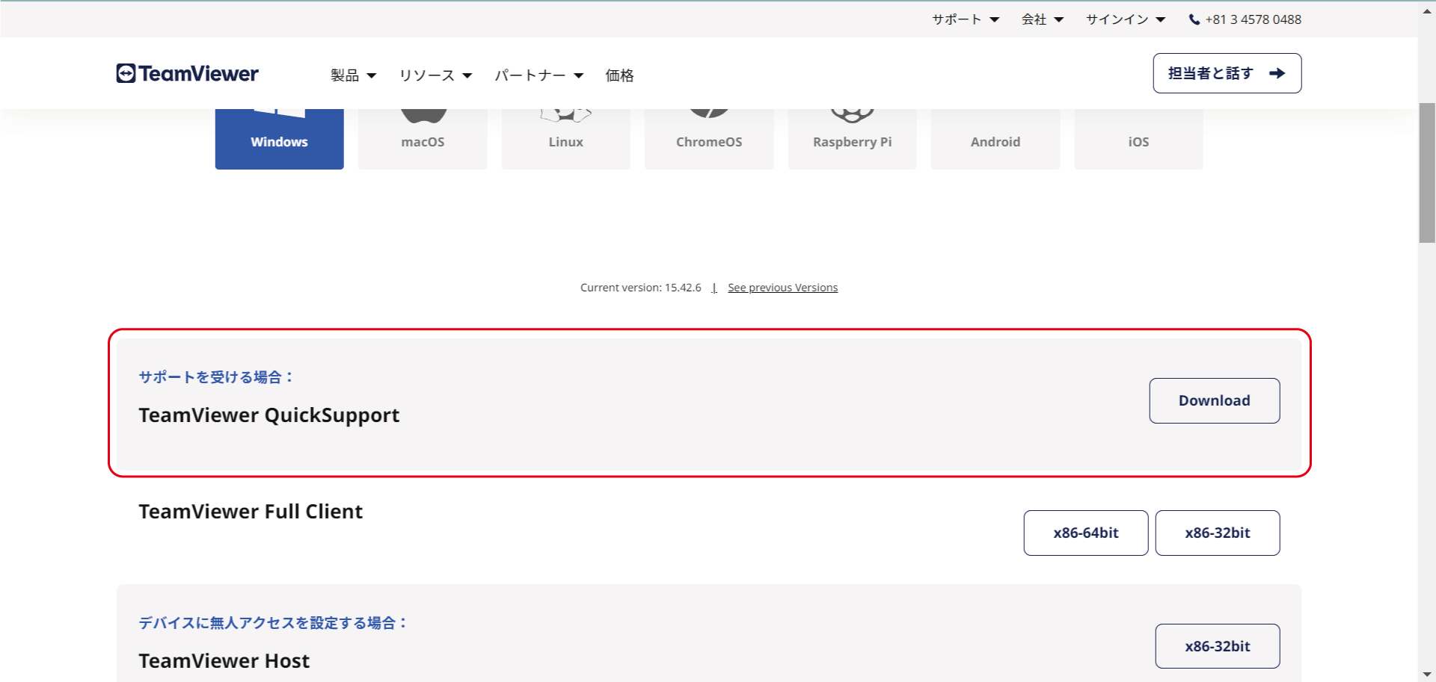Click the 担当者と話す button

pos(1227,73)
